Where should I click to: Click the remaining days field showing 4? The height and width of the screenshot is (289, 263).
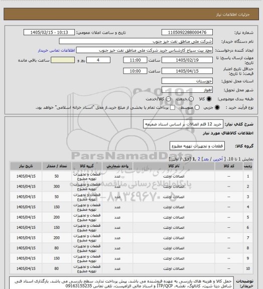[98, 60]
